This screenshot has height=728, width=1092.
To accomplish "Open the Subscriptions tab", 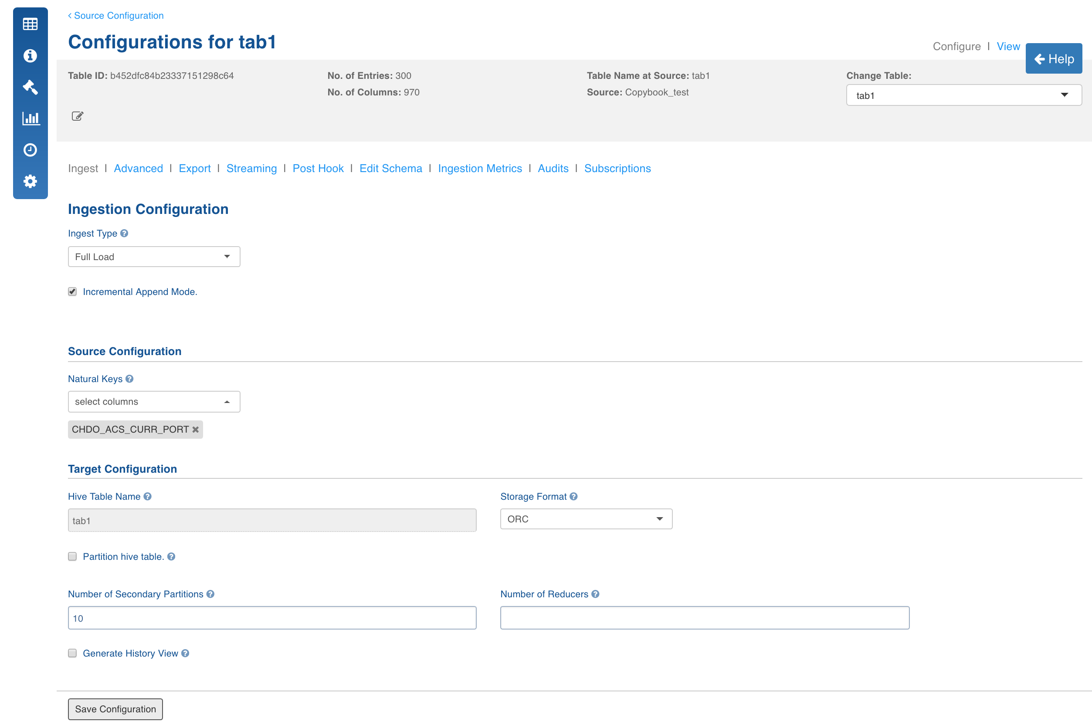I will click(x=617, y=169).
